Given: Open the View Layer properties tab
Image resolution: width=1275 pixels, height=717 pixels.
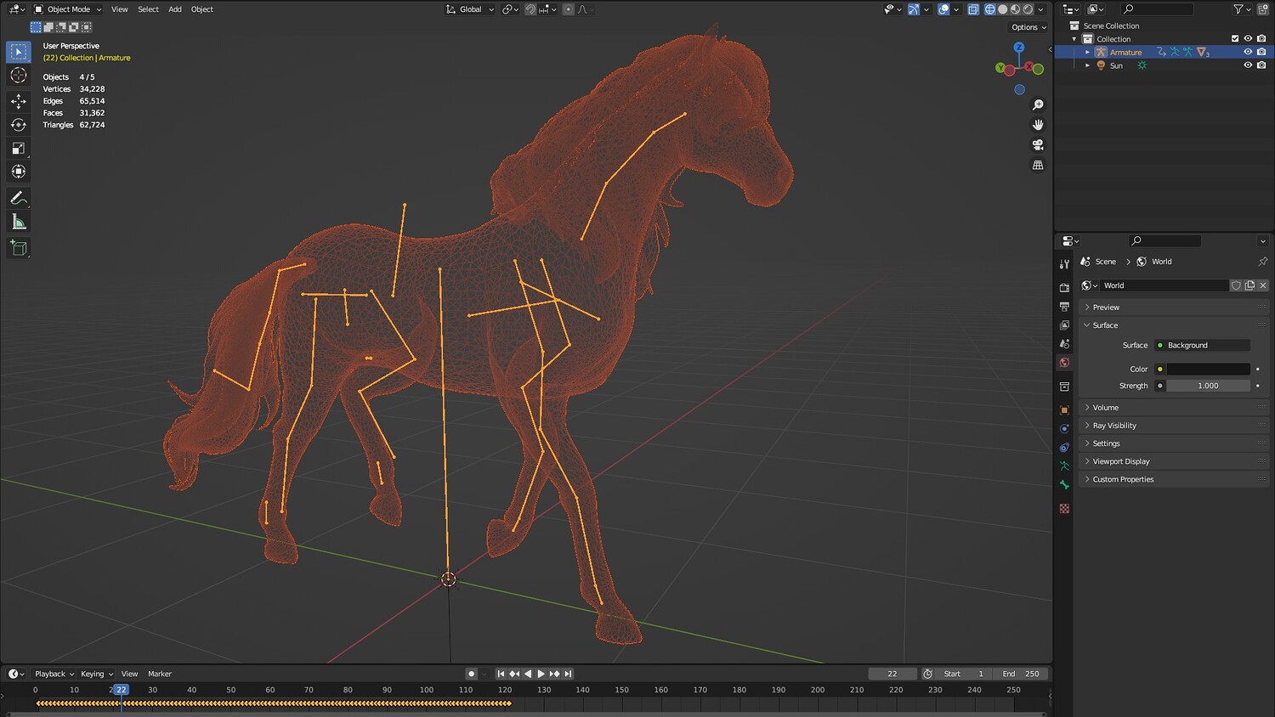Looking at the screenshot, I should pos(1064,325).
